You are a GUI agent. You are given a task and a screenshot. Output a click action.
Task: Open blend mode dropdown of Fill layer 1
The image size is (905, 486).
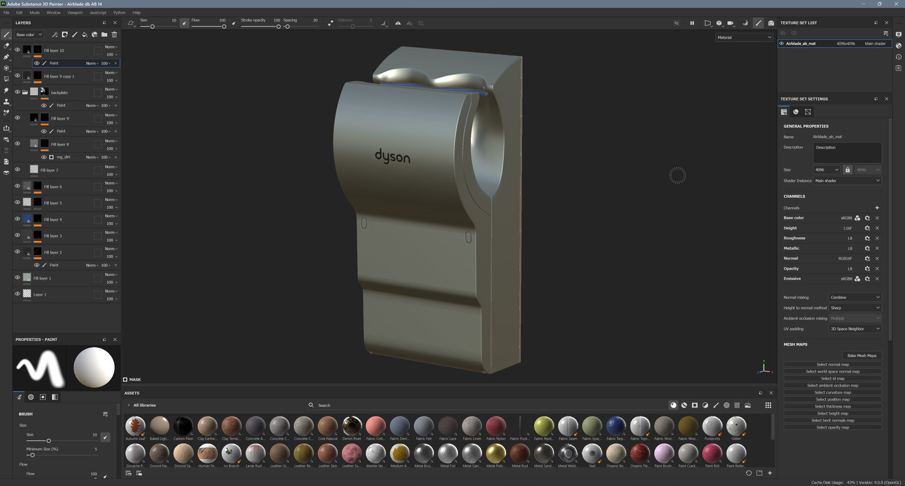tap(111, 274)
